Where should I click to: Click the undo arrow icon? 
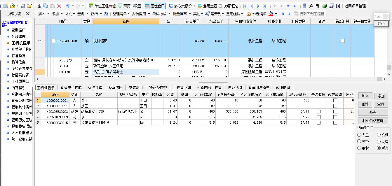[x=68, y=6]
